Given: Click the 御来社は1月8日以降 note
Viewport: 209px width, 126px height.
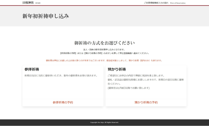Looking at the screenshot, I should pyautogui.click(x=129, y=88).
